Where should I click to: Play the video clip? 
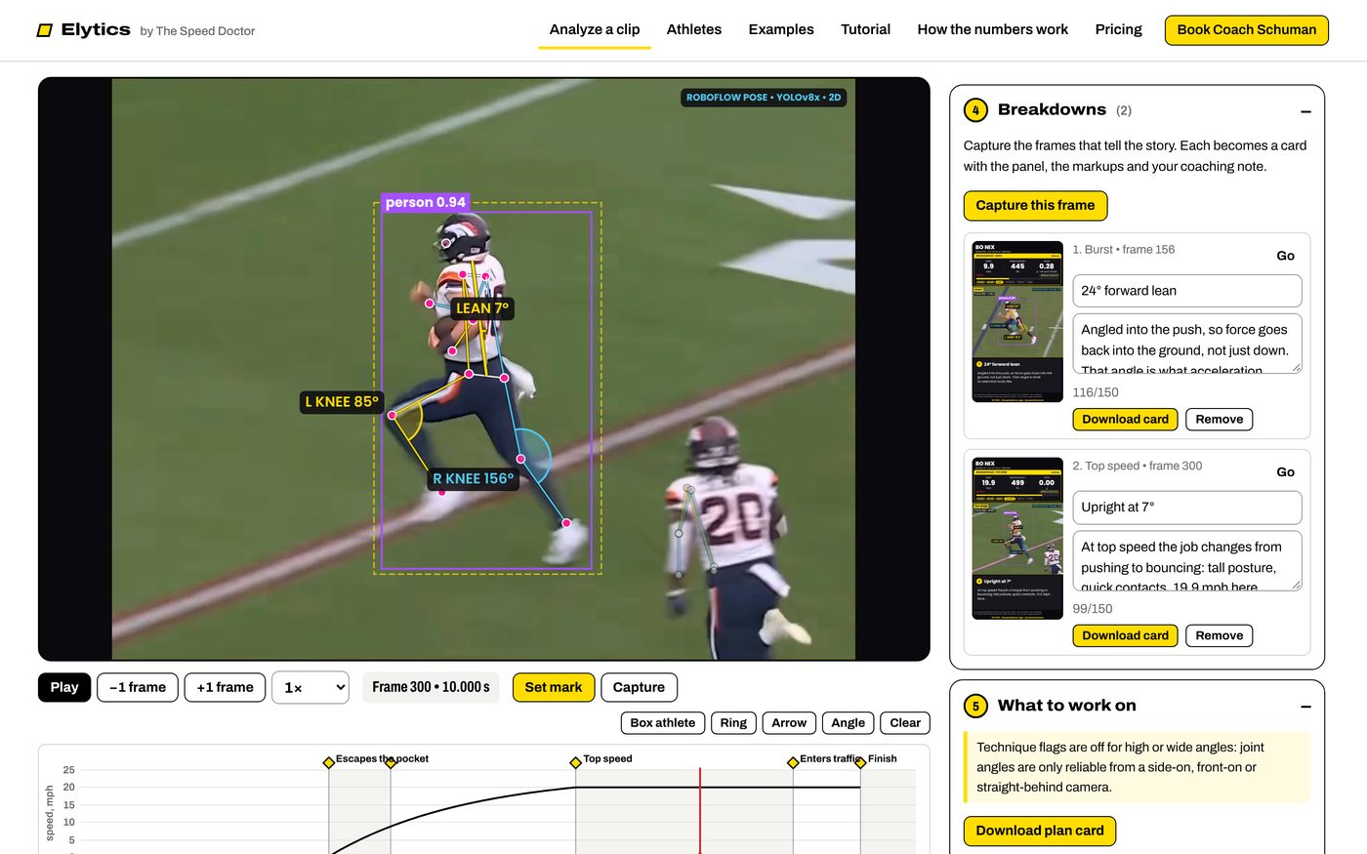pyautogui.click(x=64, y=687)
